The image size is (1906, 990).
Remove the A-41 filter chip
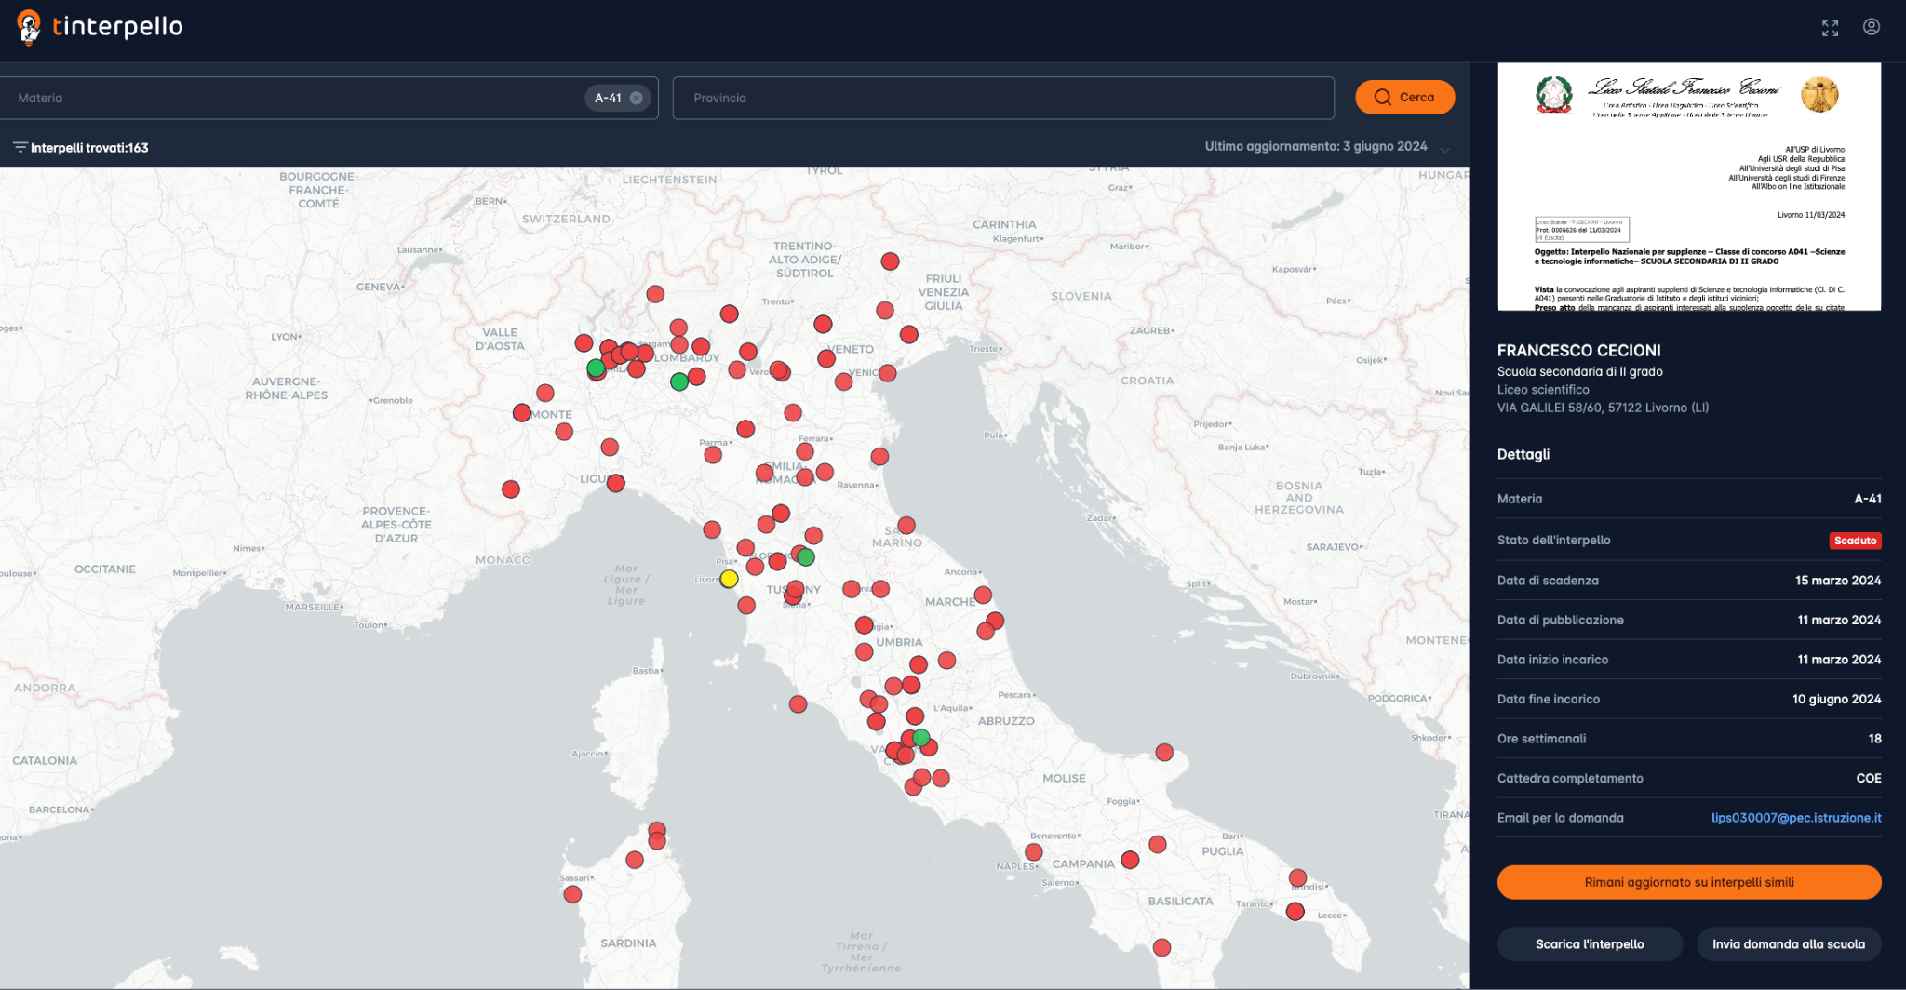[637, 98]
